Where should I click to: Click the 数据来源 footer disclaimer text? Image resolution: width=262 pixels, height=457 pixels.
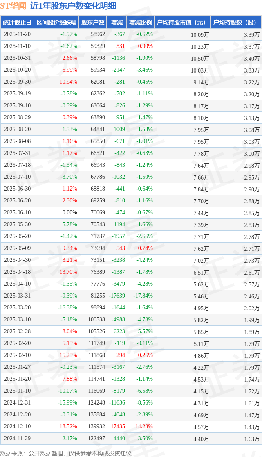tap(66, 453)
